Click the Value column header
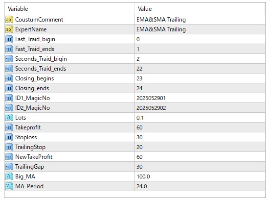 click(x=145, y=9)
